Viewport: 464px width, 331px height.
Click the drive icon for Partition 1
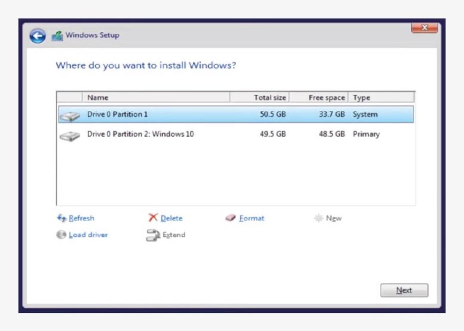pyautogui.click(x=70, y=116)
